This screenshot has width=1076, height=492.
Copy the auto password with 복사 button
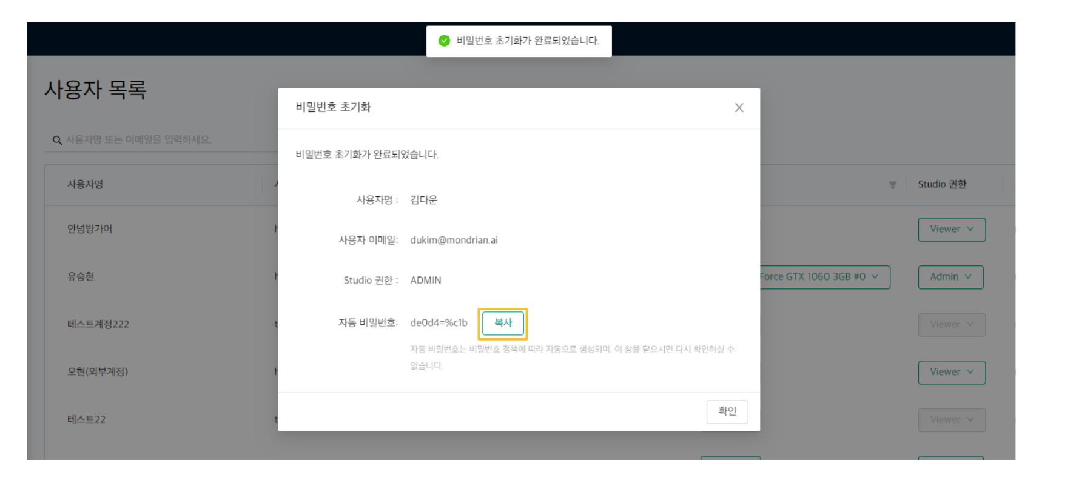[x=503, y=323]
